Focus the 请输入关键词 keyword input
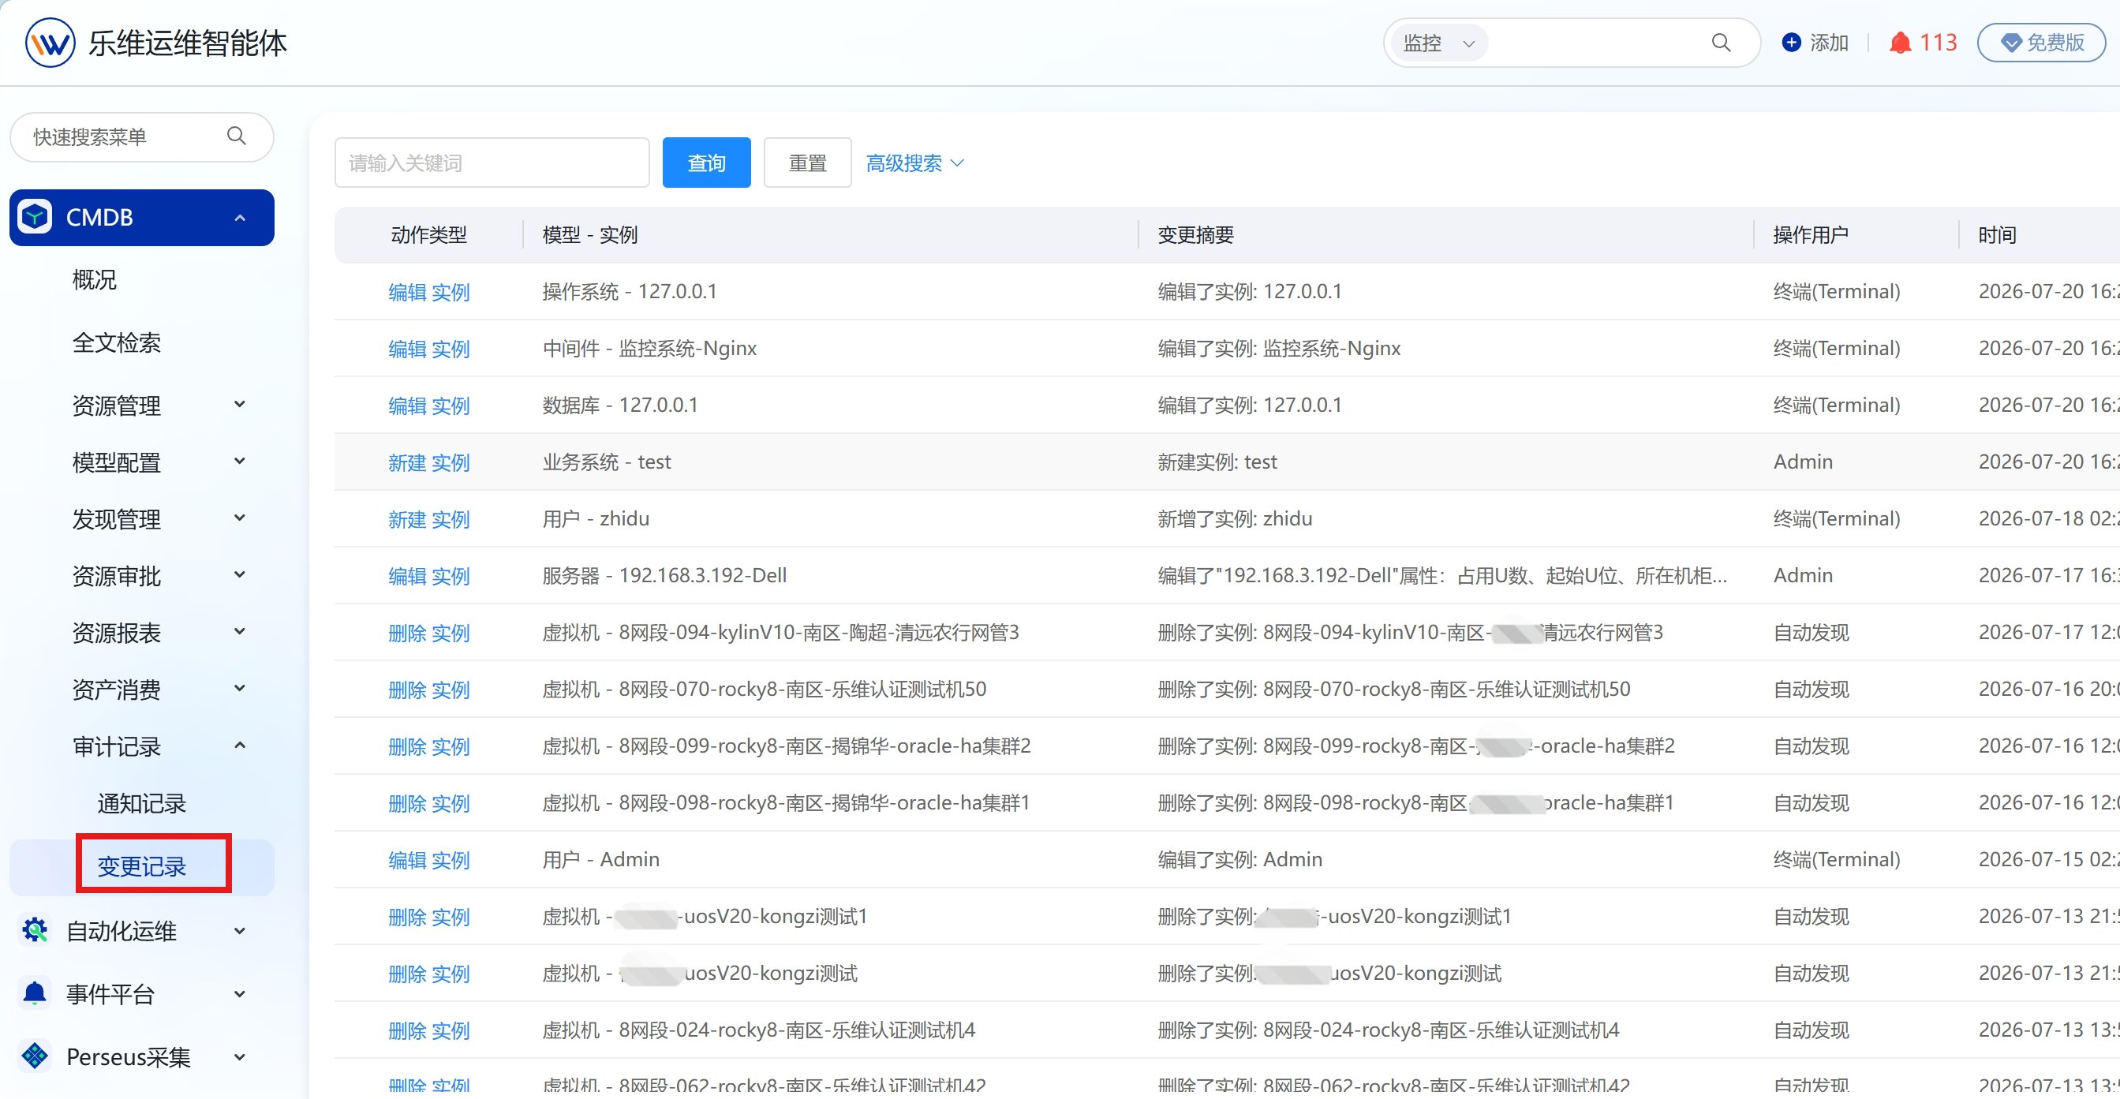The width and height of the screenshot is (2120, 1099). click(x=492, y=163)
